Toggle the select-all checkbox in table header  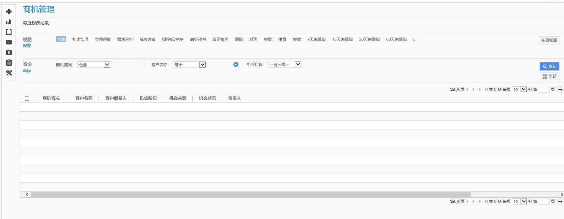pyautogui.click(x=27, y=98)
